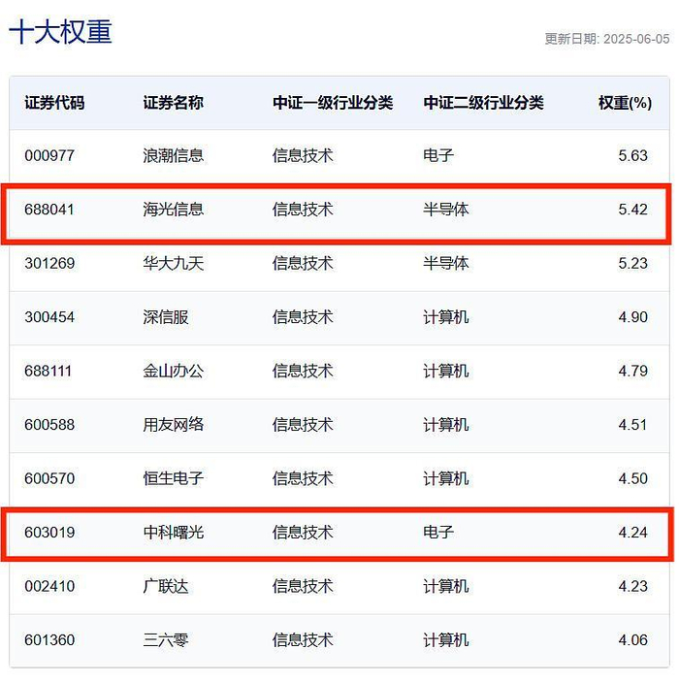Click 计算机 industry in 用友网络 row
This screenshot has height=683, width=679.
pos(446,425)
